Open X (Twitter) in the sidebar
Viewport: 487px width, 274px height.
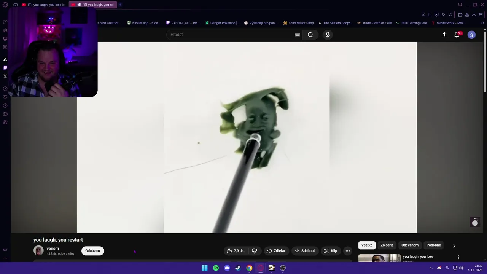point(5,76)
